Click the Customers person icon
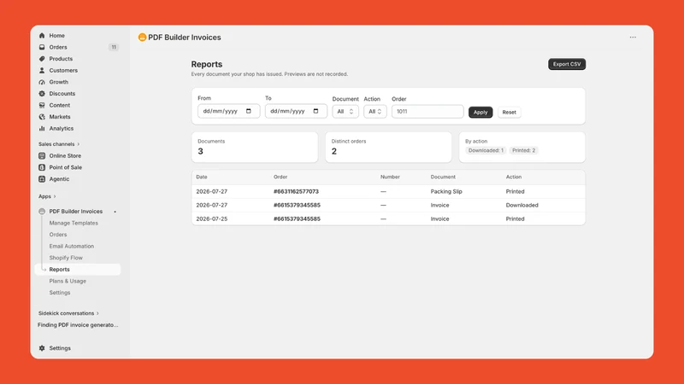Screen dimensions: 684x384 click(x=42, y=71)
